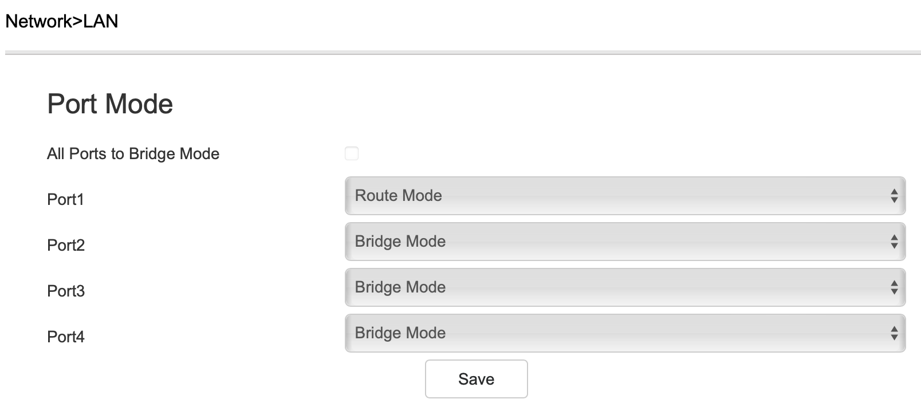
Task: Click the All Ports to Bridge Mode label
Action: [133, 154]
